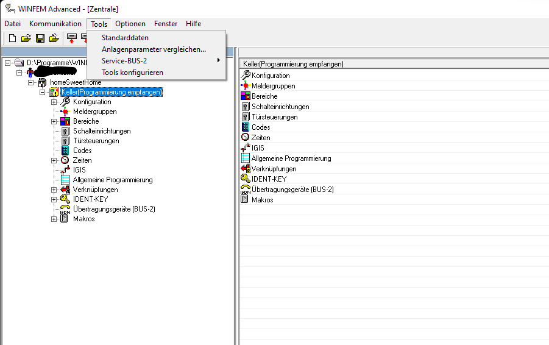Select the Meldergruppen icon in right list

click(246, 86)
